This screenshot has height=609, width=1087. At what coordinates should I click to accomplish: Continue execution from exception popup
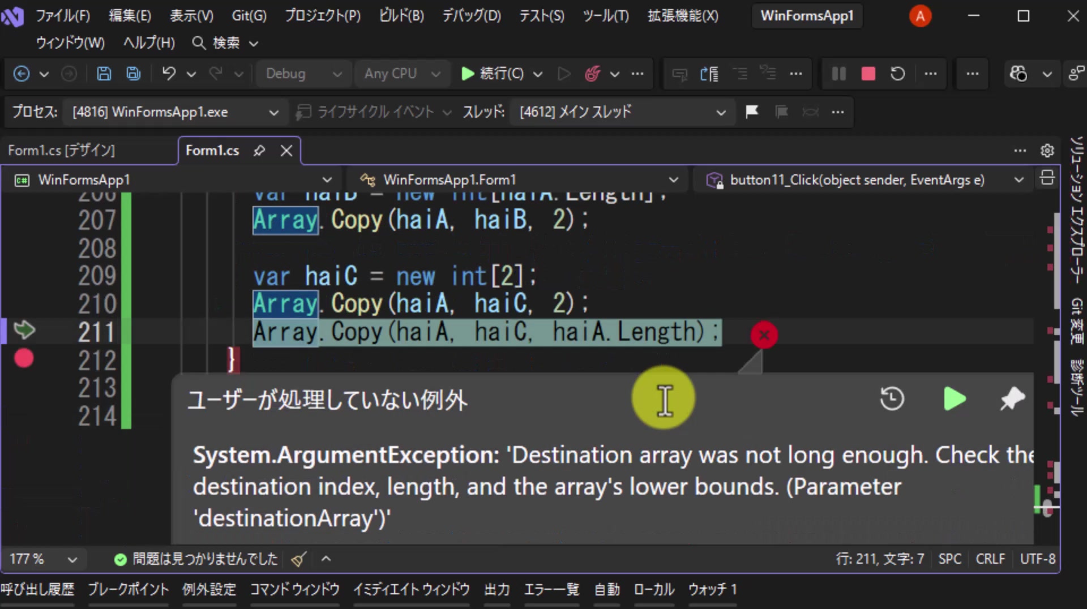[955, 398]
